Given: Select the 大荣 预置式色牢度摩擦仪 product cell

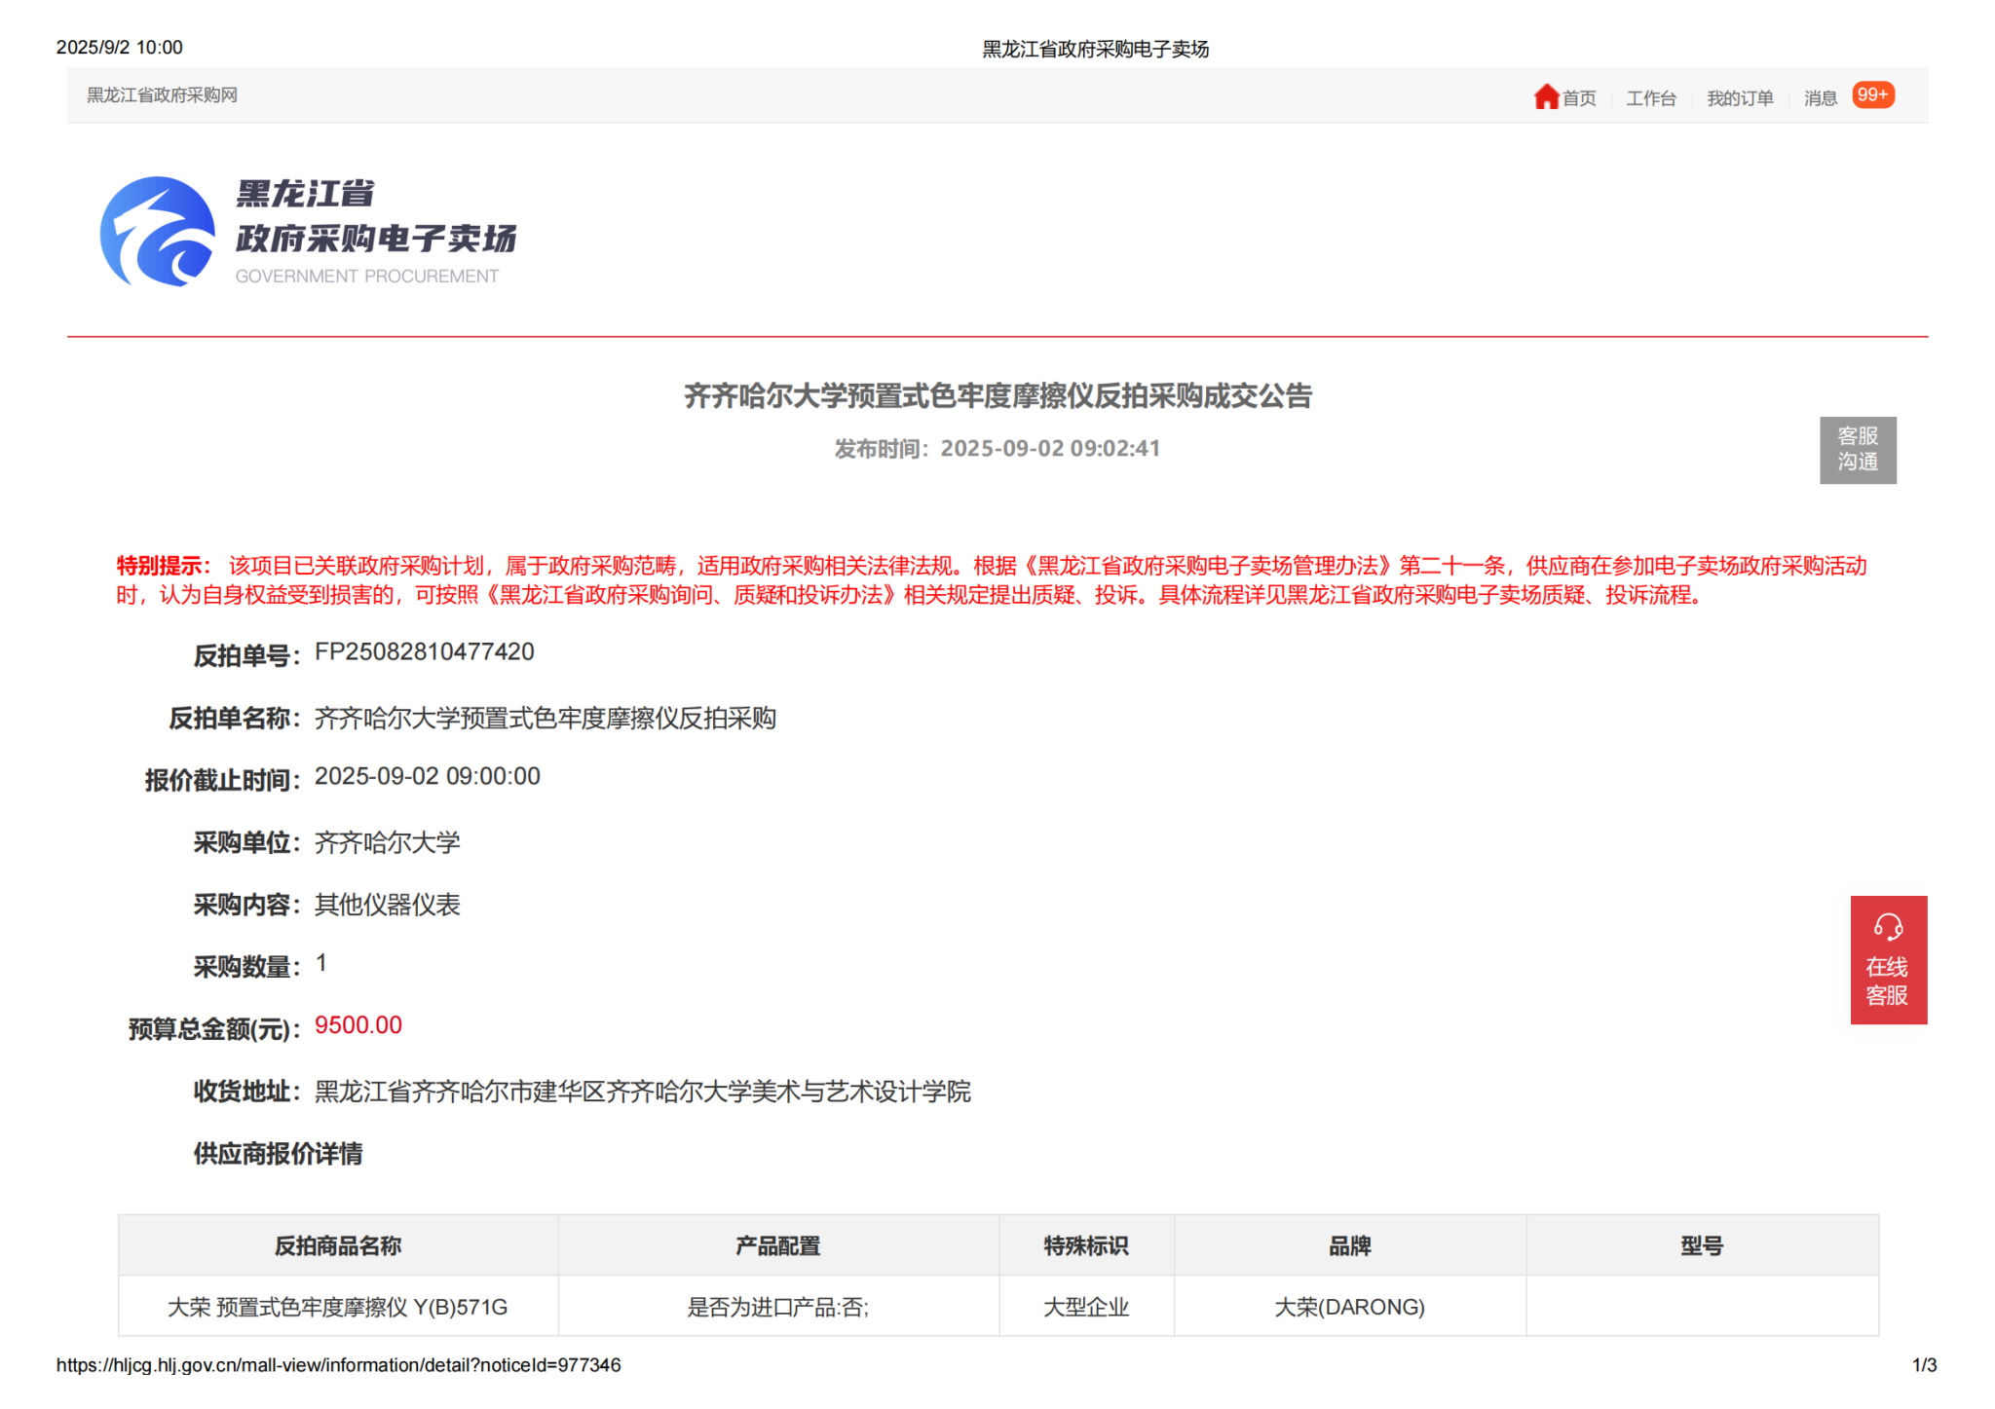Looking at the screenshot, I should point(338,1307).
